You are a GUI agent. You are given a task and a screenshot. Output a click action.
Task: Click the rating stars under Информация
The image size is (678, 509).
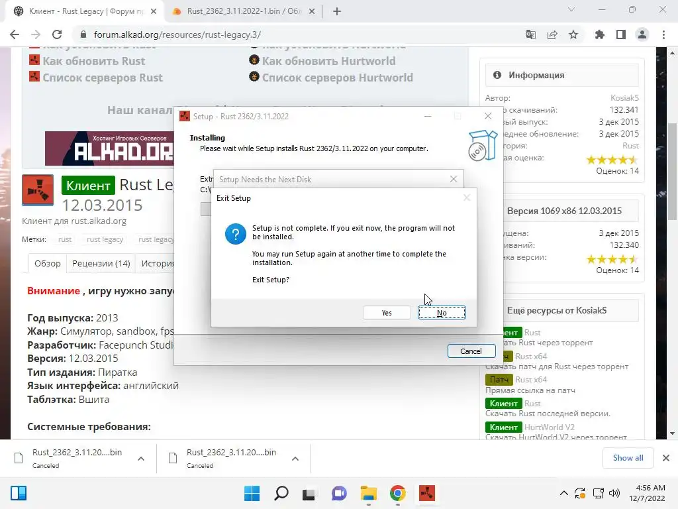click(612, 160)
